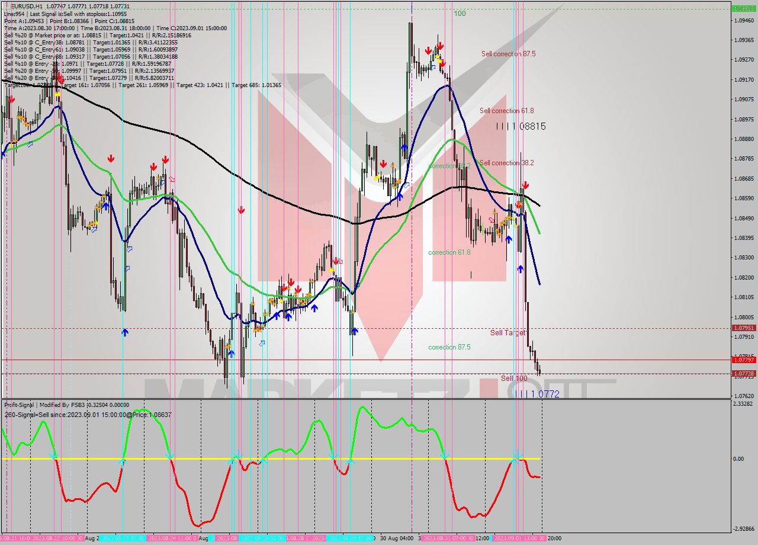Click the 1.08880 price scale value

(x=744, y=139)
